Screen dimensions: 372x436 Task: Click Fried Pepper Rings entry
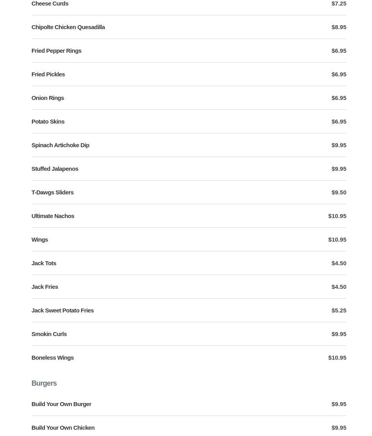tap(56, 51)
